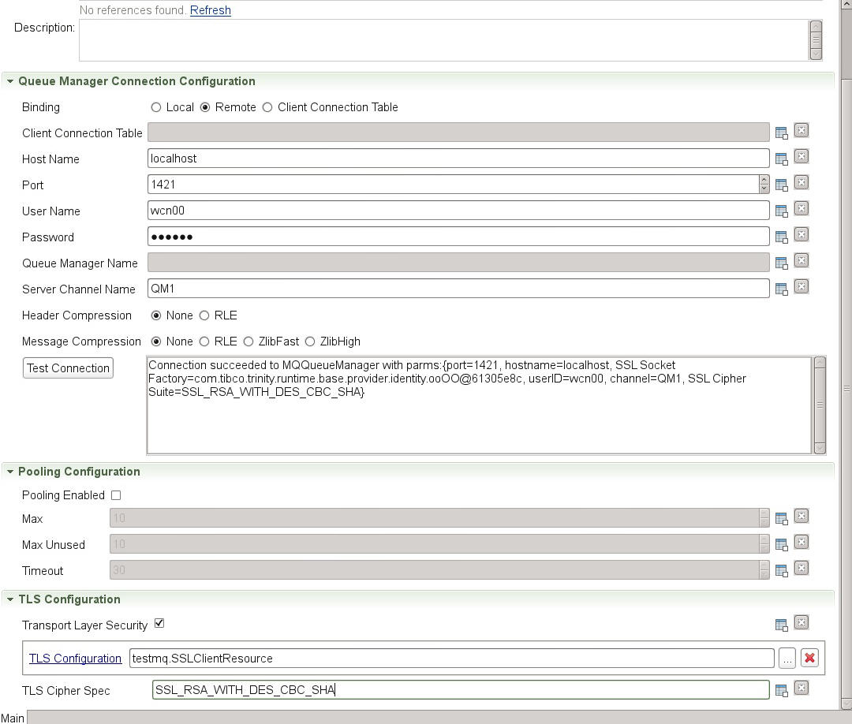Click the Refresh link
The height and width of the screenshot is (724, 852).
click(x=211, y=10)
